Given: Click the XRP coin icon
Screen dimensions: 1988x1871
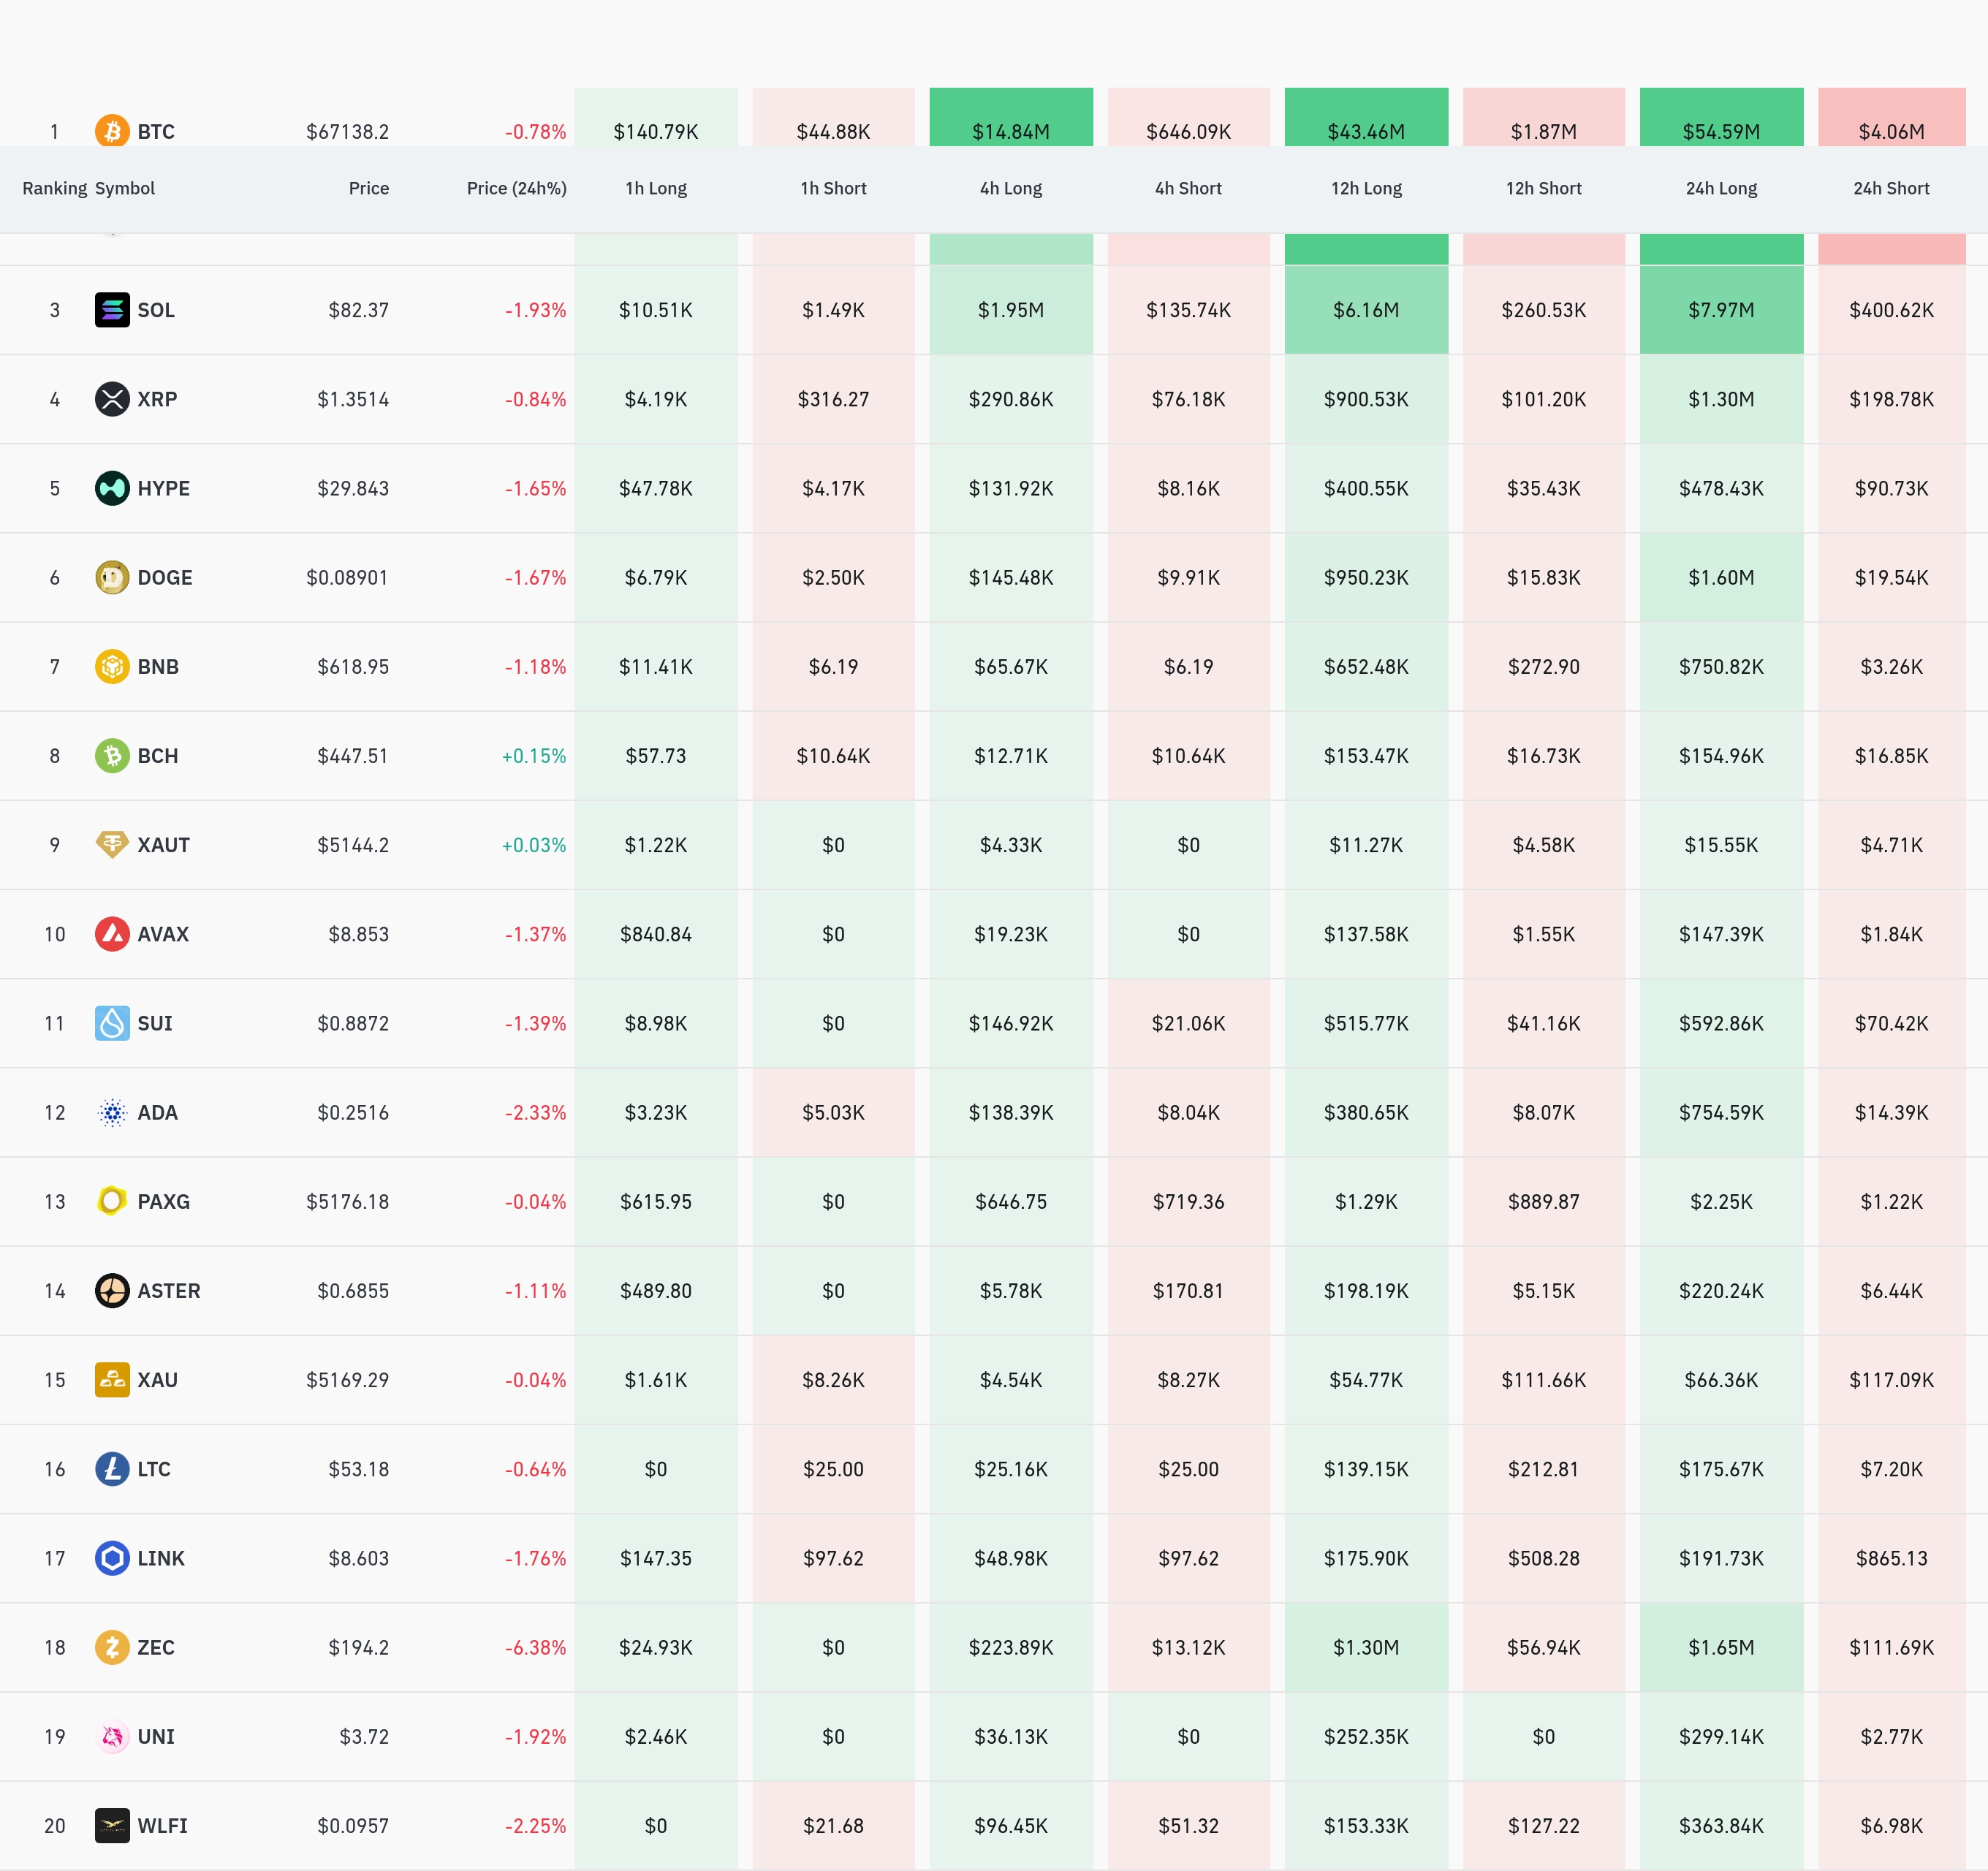Looking at the screenshot, I should [112, 399].
